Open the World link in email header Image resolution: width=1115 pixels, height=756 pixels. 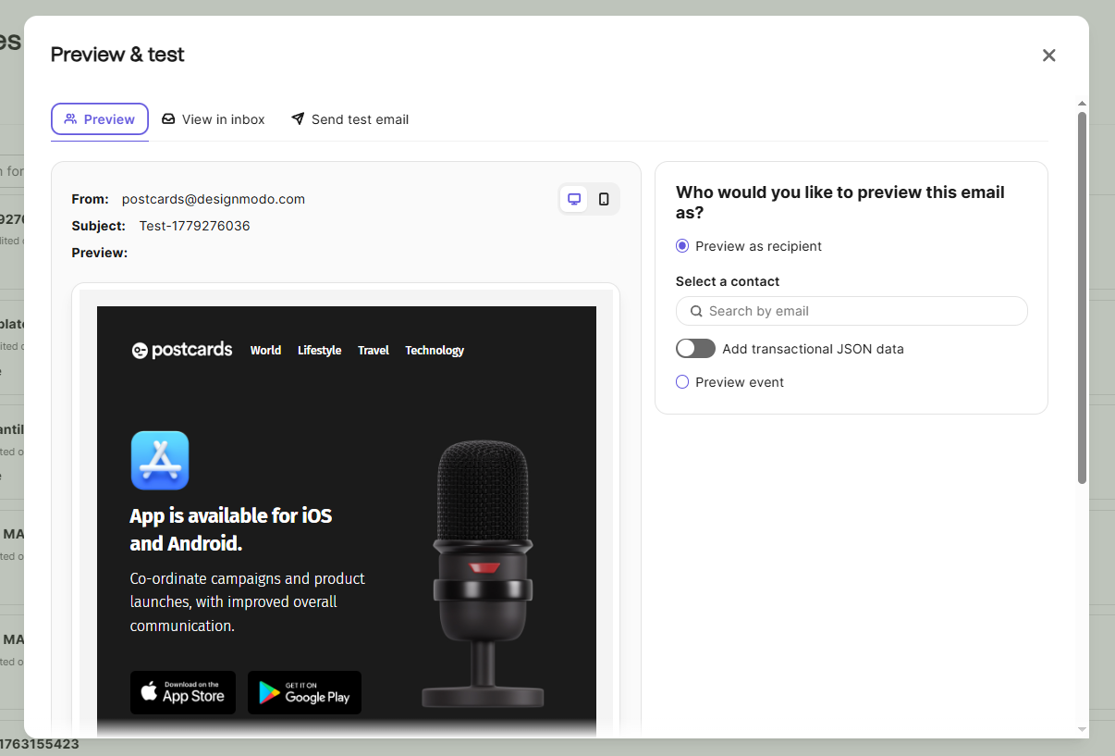(x=265, y=351)
